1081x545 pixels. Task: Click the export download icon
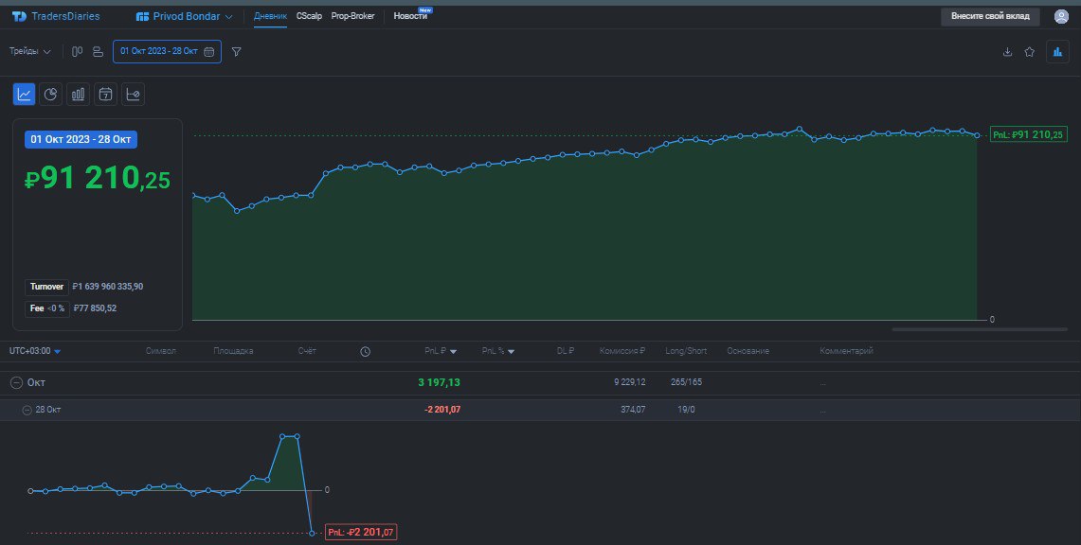pos(1007,52)
